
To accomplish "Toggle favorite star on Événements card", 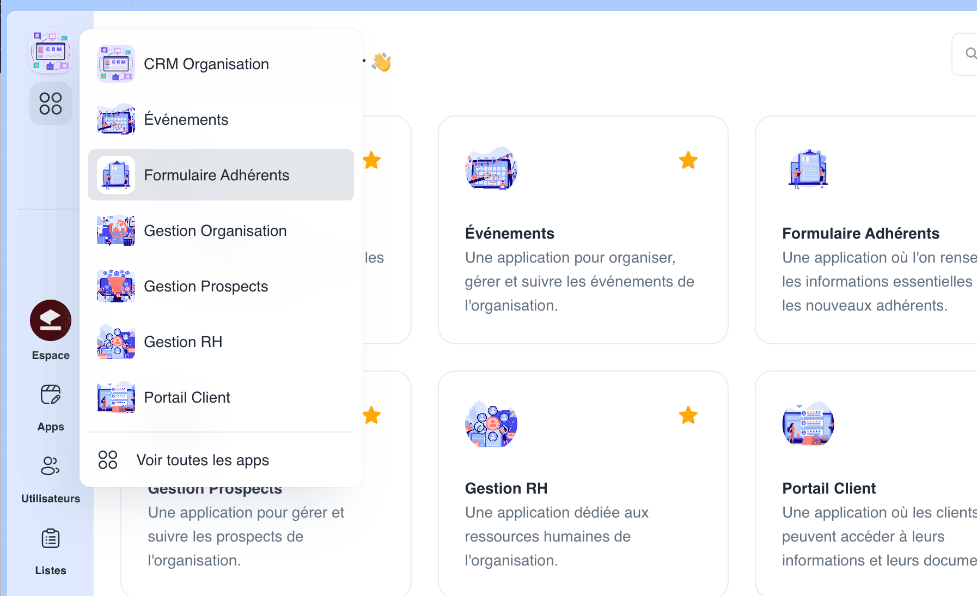I will (688, 161).
